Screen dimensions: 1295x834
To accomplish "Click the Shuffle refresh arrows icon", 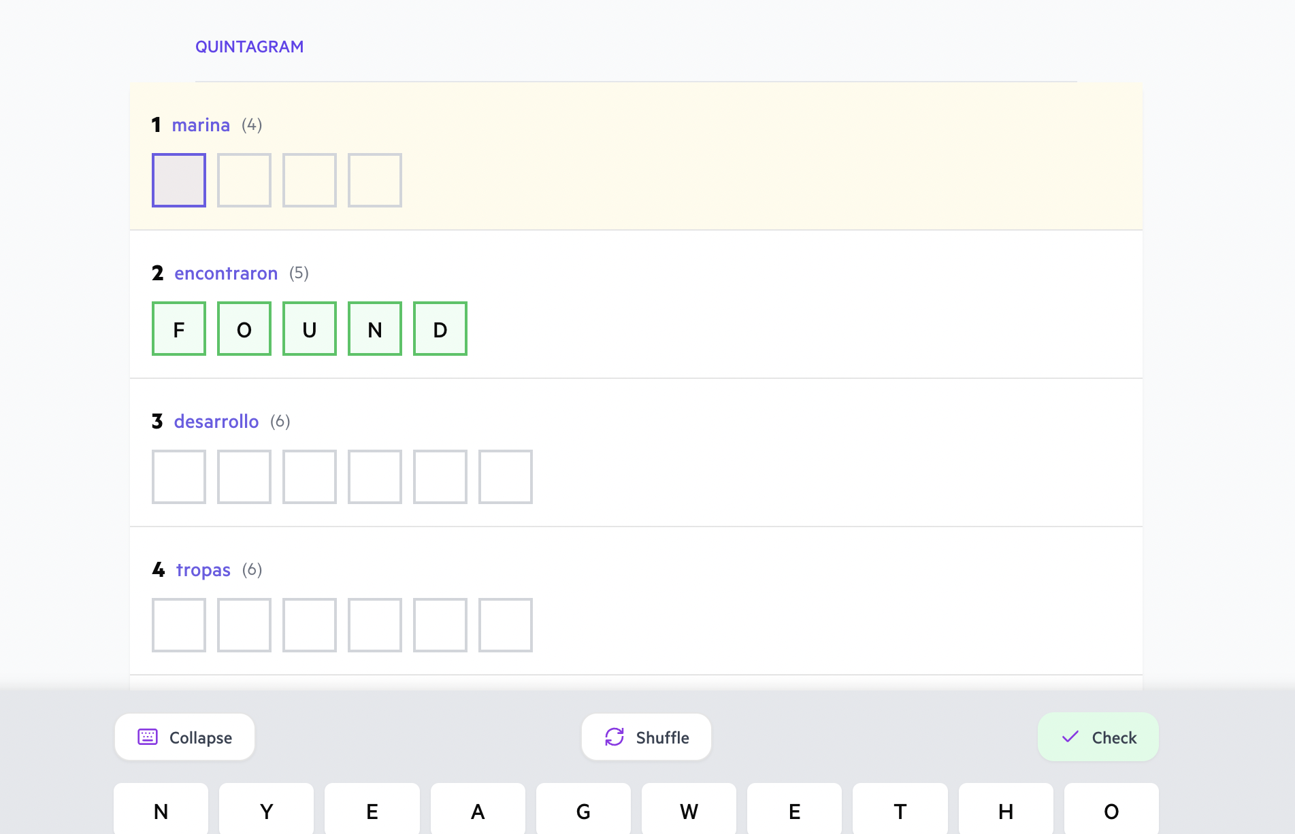I will [614, 737].
